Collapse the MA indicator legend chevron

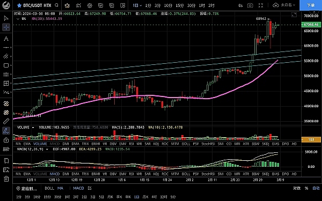(18, 19)
